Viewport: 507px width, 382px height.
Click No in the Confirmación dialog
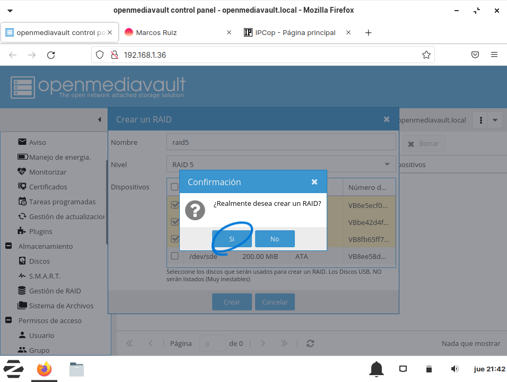click(x=274, y=239)
